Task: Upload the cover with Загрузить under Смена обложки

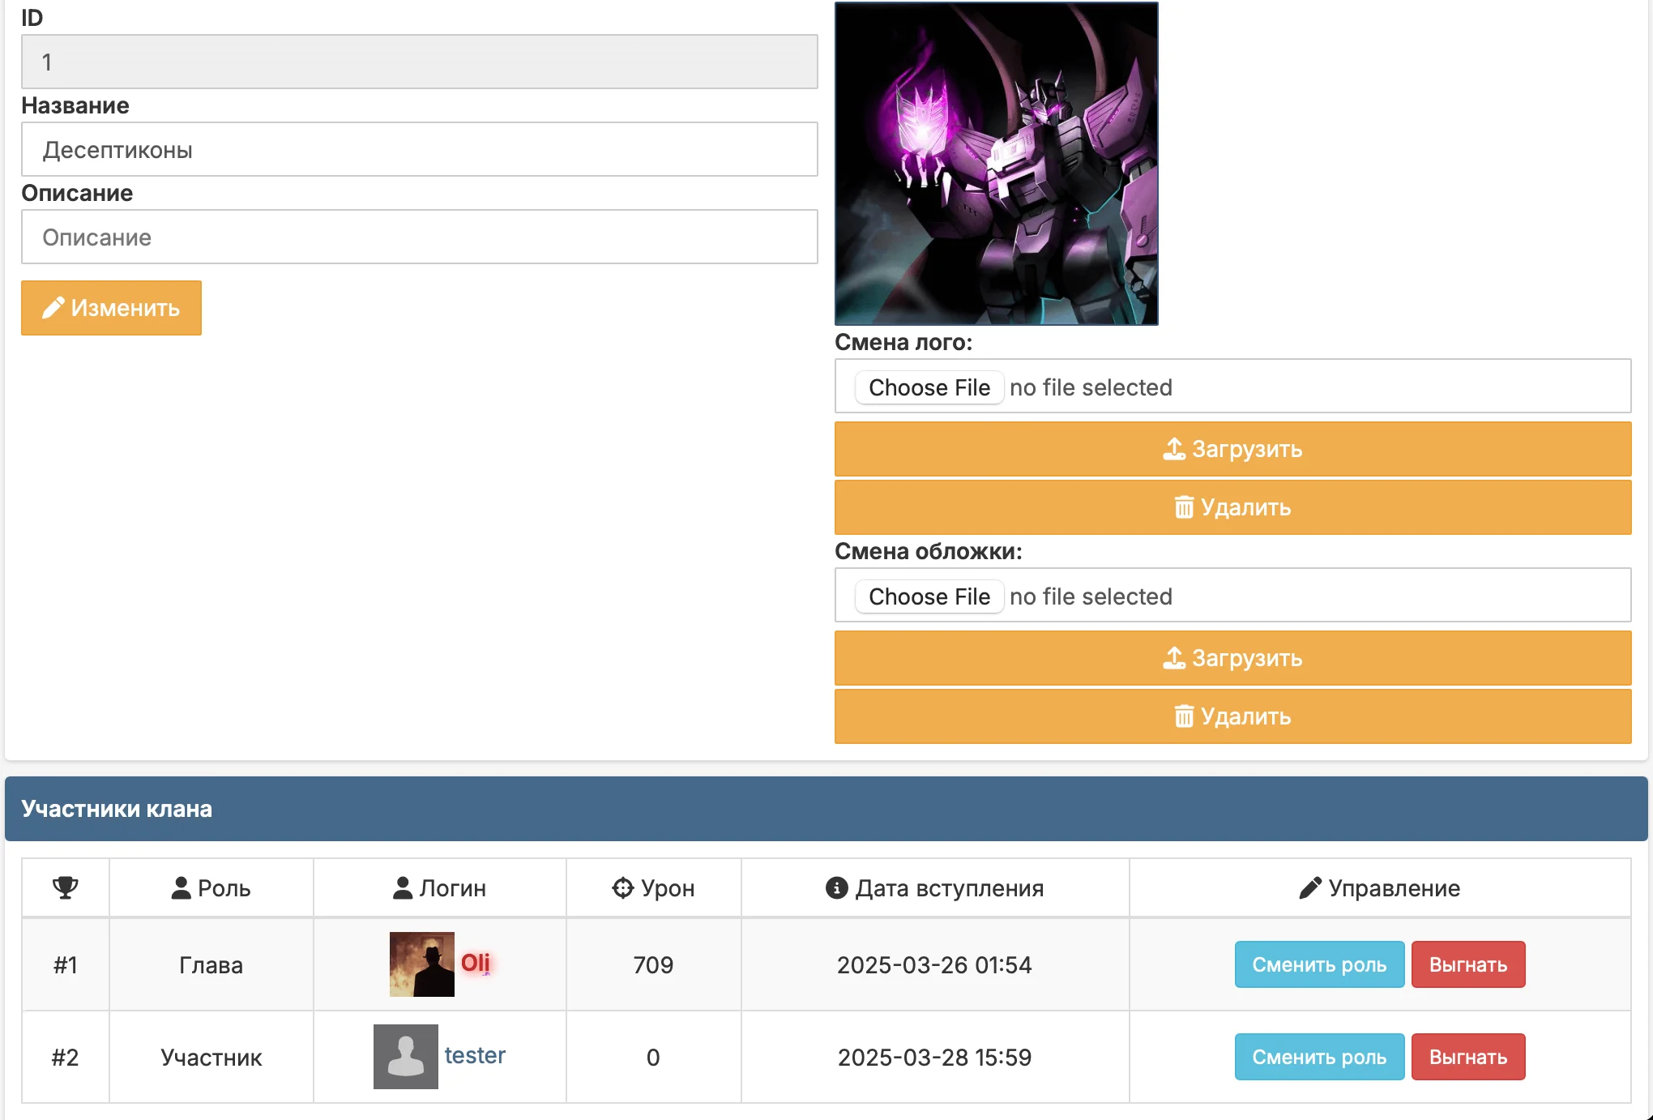Action: pos(1232,658)
